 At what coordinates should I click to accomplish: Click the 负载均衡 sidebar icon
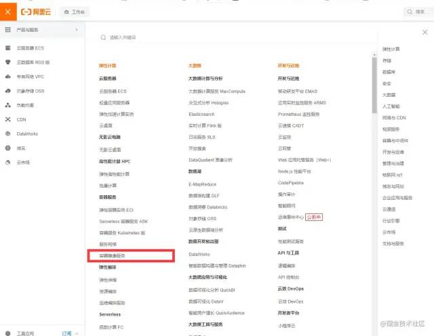pos(7,105)
